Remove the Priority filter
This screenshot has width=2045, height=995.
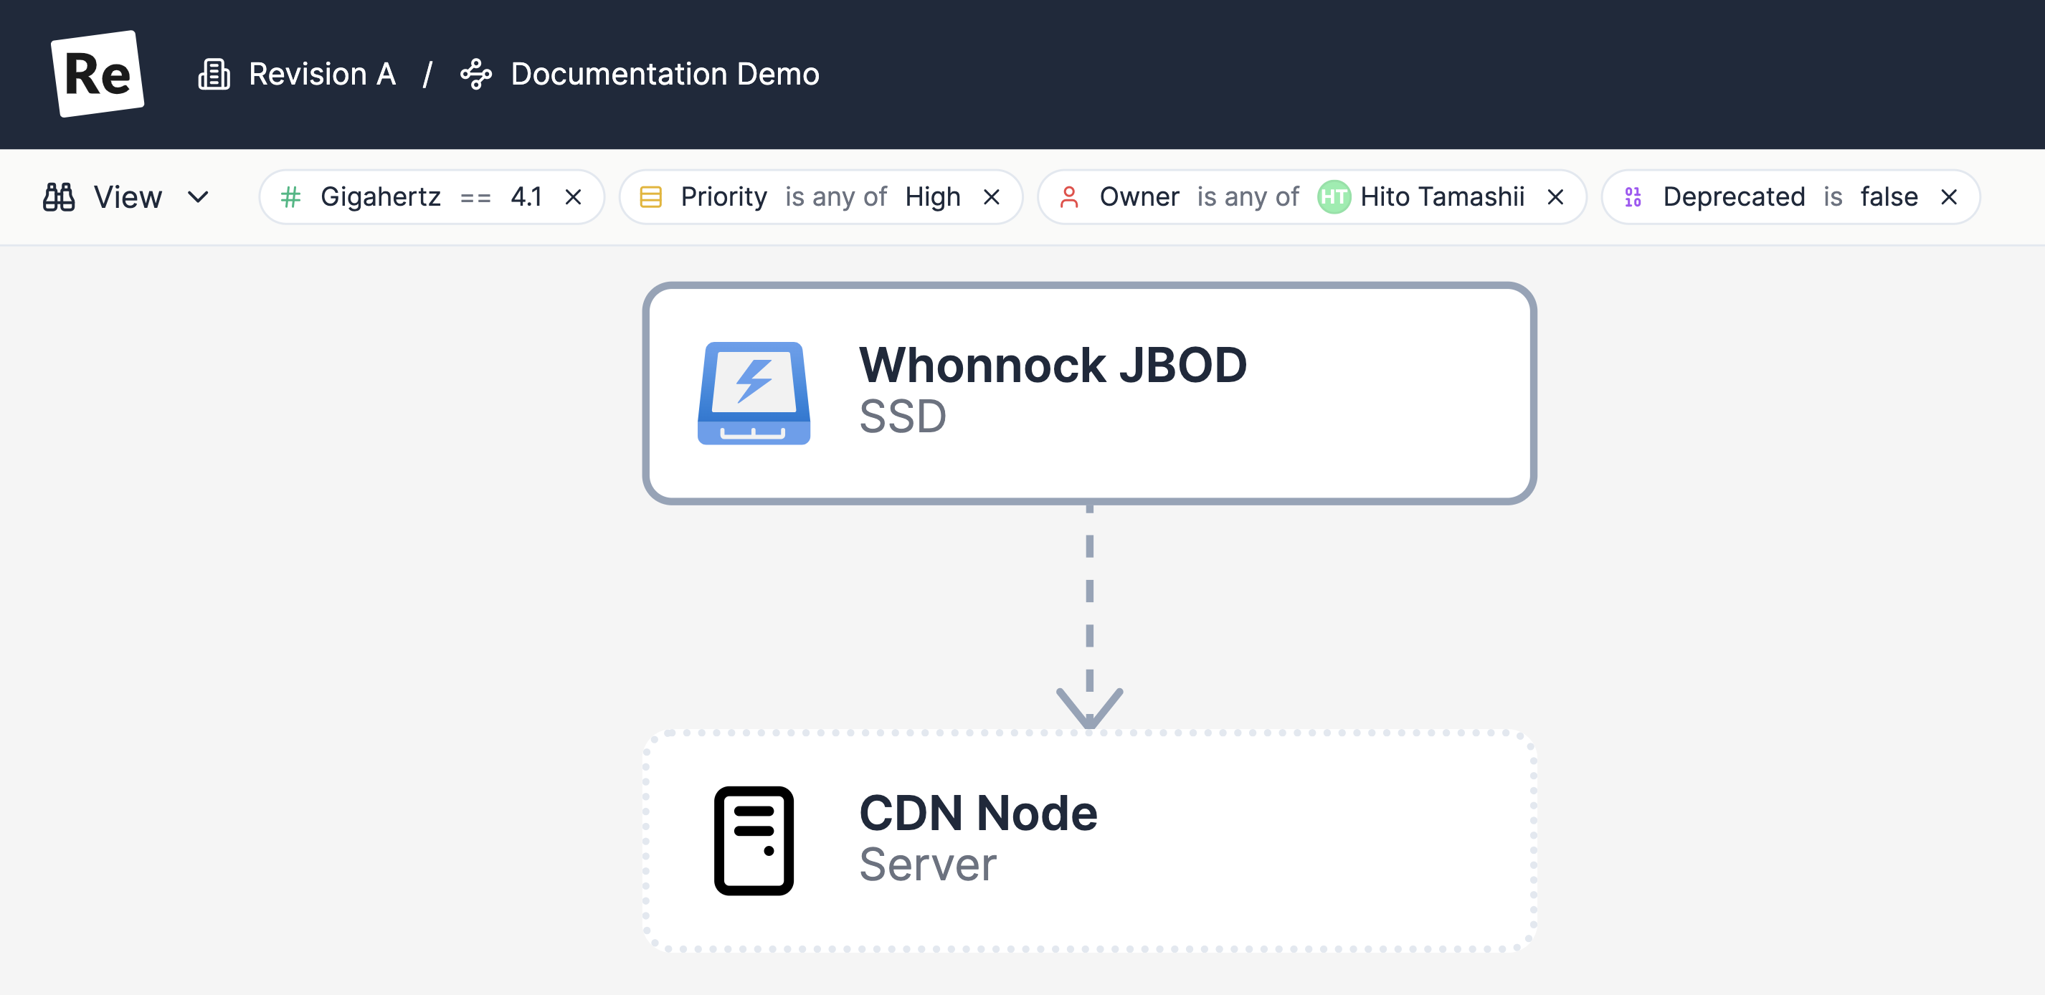[991, 197]
